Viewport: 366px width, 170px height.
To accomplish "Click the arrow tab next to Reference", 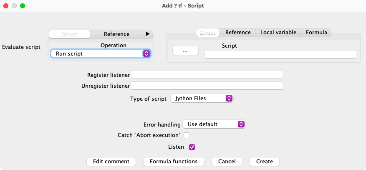I will pyautogui.click(x=147, y=34).
